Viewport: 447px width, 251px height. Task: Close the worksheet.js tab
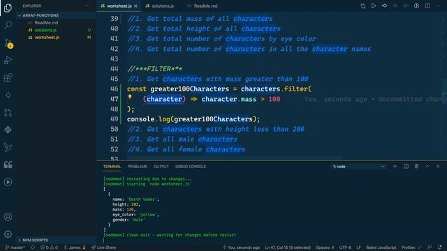pyautogui.click(x=135, y=6)
